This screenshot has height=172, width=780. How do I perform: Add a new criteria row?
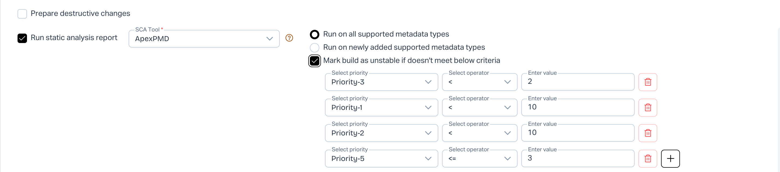(x=670, y=158)
